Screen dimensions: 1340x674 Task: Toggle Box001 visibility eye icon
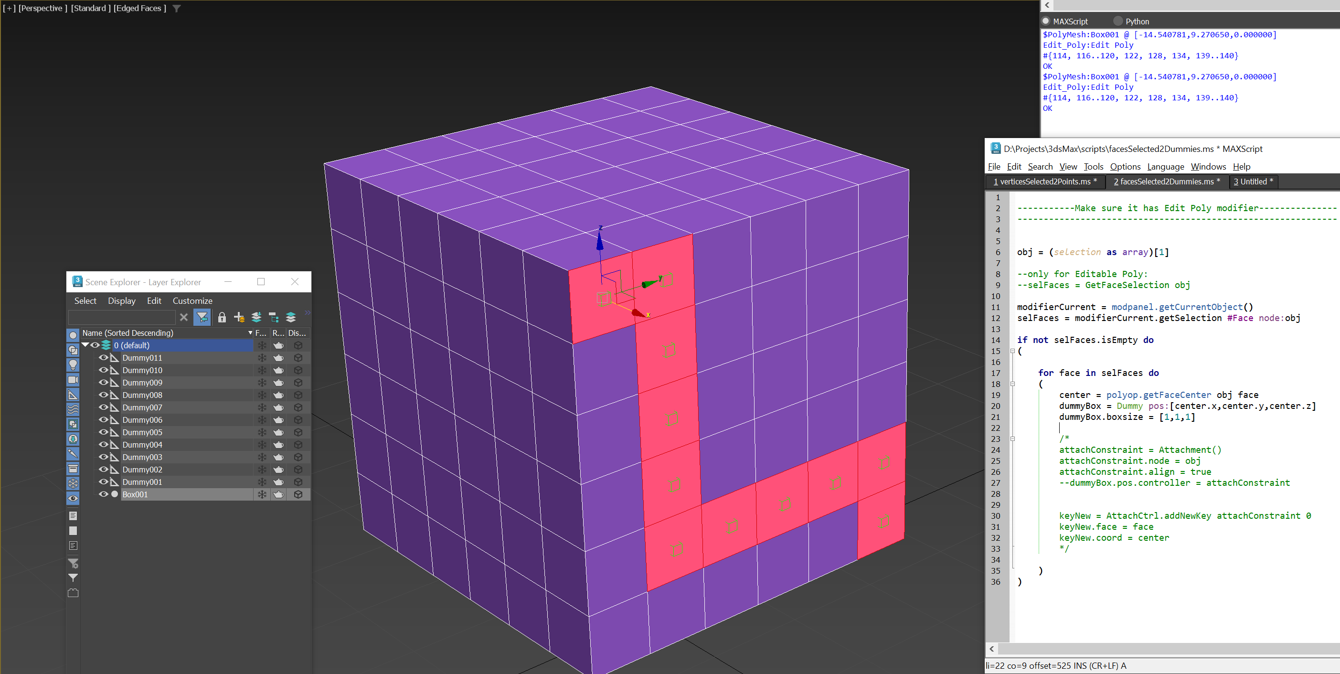click(103, 494)
